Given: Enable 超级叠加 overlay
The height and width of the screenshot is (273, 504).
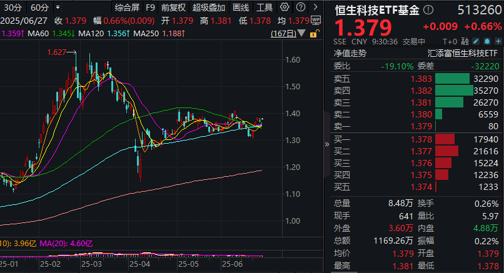Looking at the screenshot, I should [209, 7].
